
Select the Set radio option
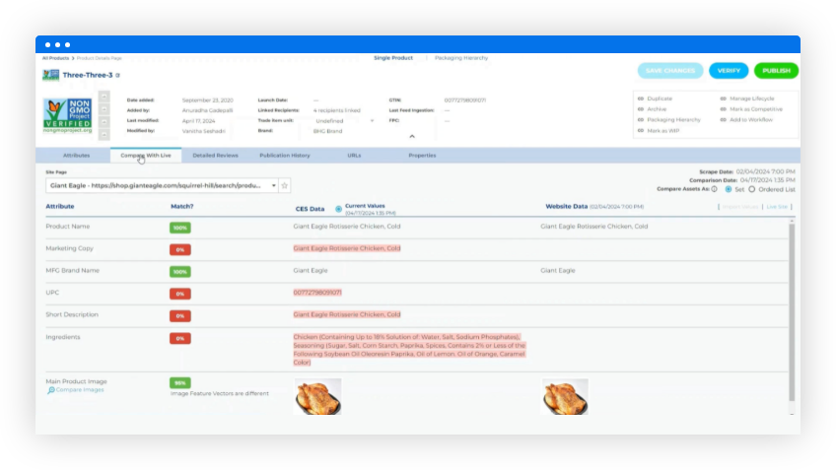point(729,189)
